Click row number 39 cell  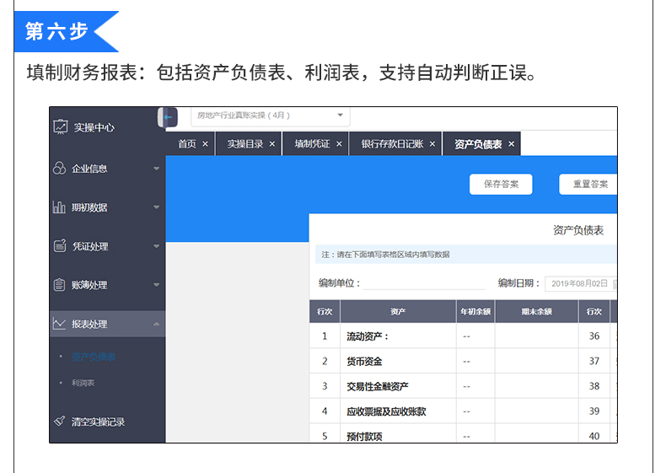593,411
